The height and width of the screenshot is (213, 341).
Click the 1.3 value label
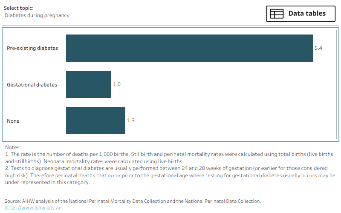[x=131, y=121]
